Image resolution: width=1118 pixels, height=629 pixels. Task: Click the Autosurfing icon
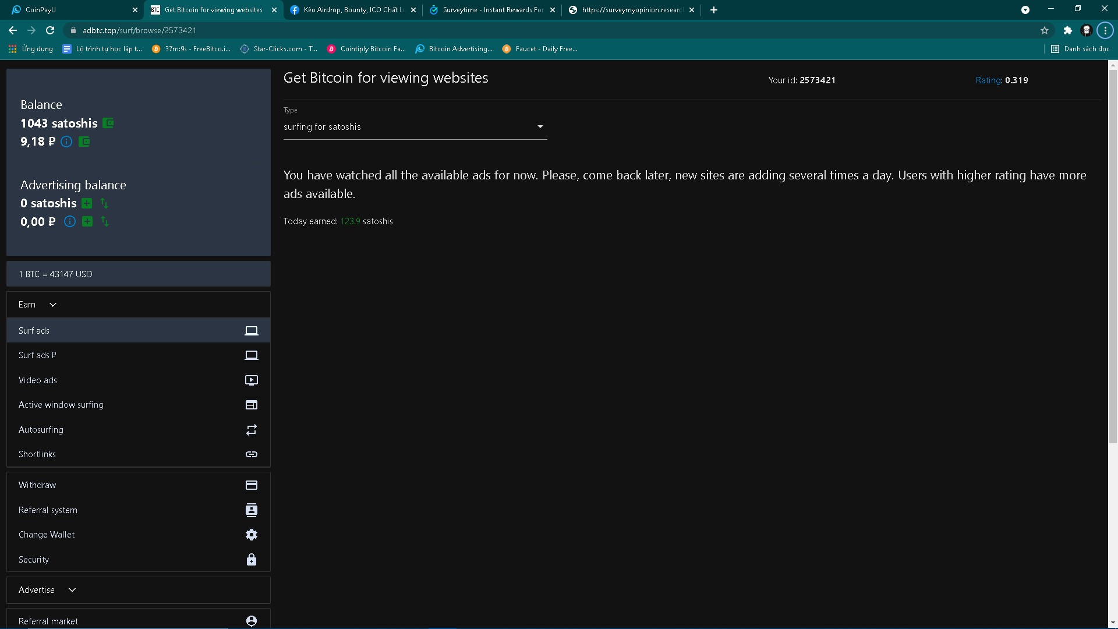pos(250,429)
